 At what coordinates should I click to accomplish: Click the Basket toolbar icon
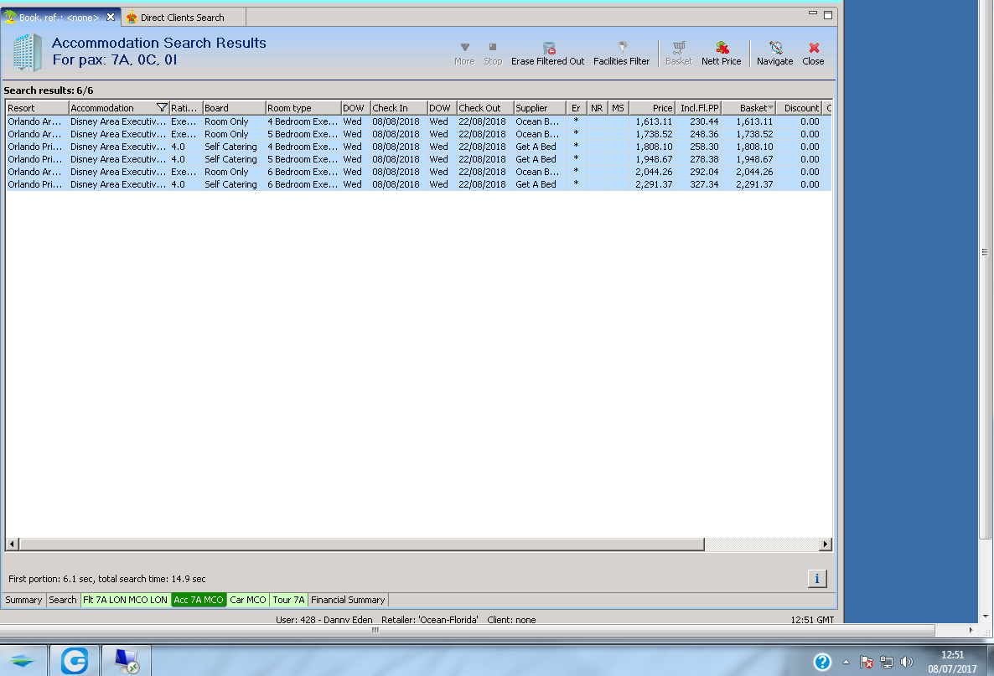679,54
